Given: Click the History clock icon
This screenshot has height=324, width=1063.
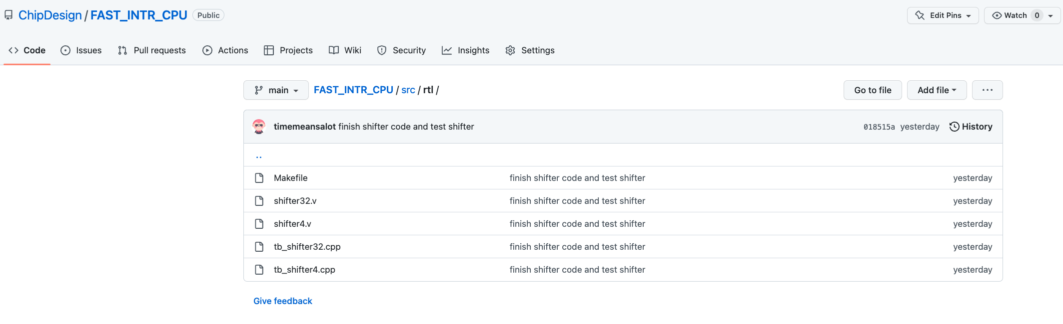Looking at the screenshot, I should (954, 127).
